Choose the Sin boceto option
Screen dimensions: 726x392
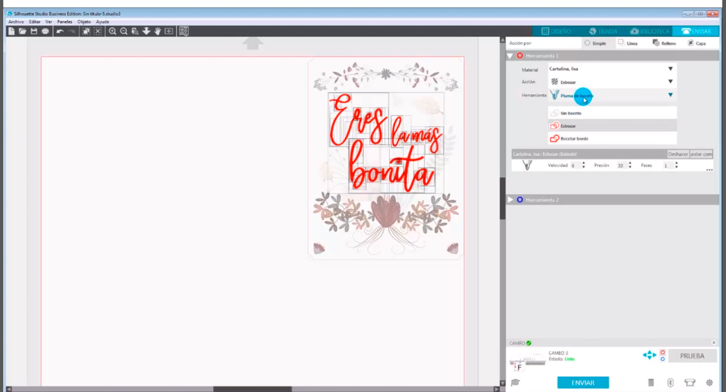[x=612, y=113]
